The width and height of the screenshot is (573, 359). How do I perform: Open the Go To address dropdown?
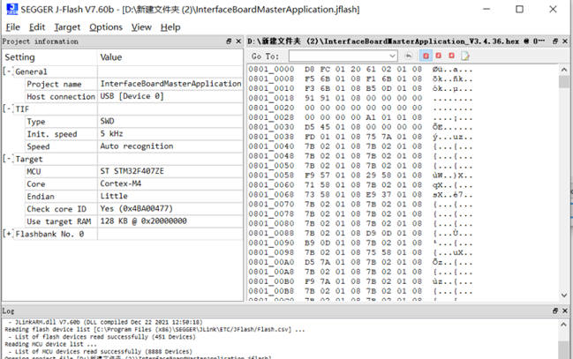[395, 56]
